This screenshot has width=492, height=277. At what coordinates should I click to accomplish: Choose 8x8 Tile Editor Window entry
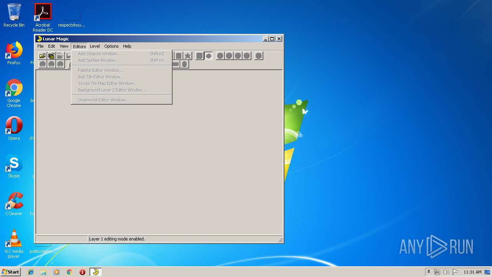121,77
